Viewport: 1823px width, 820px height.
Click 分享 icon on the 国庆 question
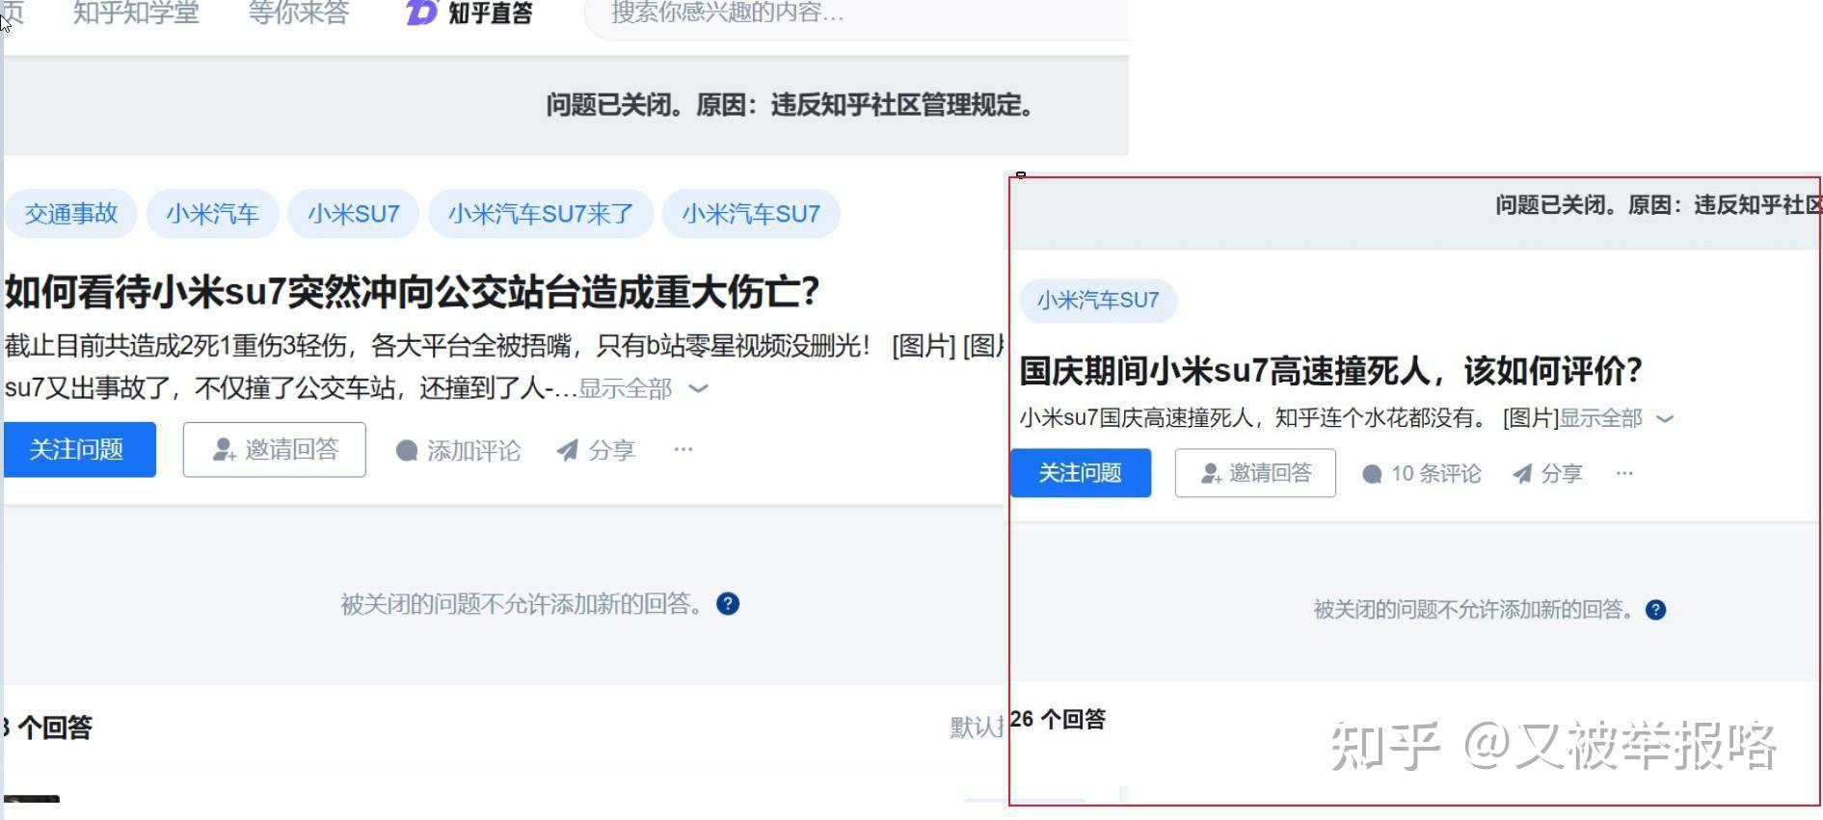click(x=1522, y=474)
